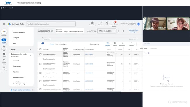190x107 pixels.
Task: Click the timeline end handle on the right
Action: 137,38
